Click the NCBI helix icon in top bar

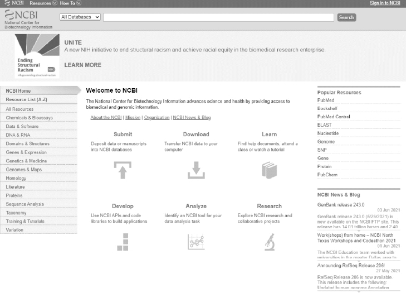[x=7, y=3]
